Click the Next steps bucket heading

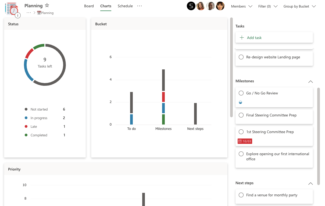(x=245, y=183)
